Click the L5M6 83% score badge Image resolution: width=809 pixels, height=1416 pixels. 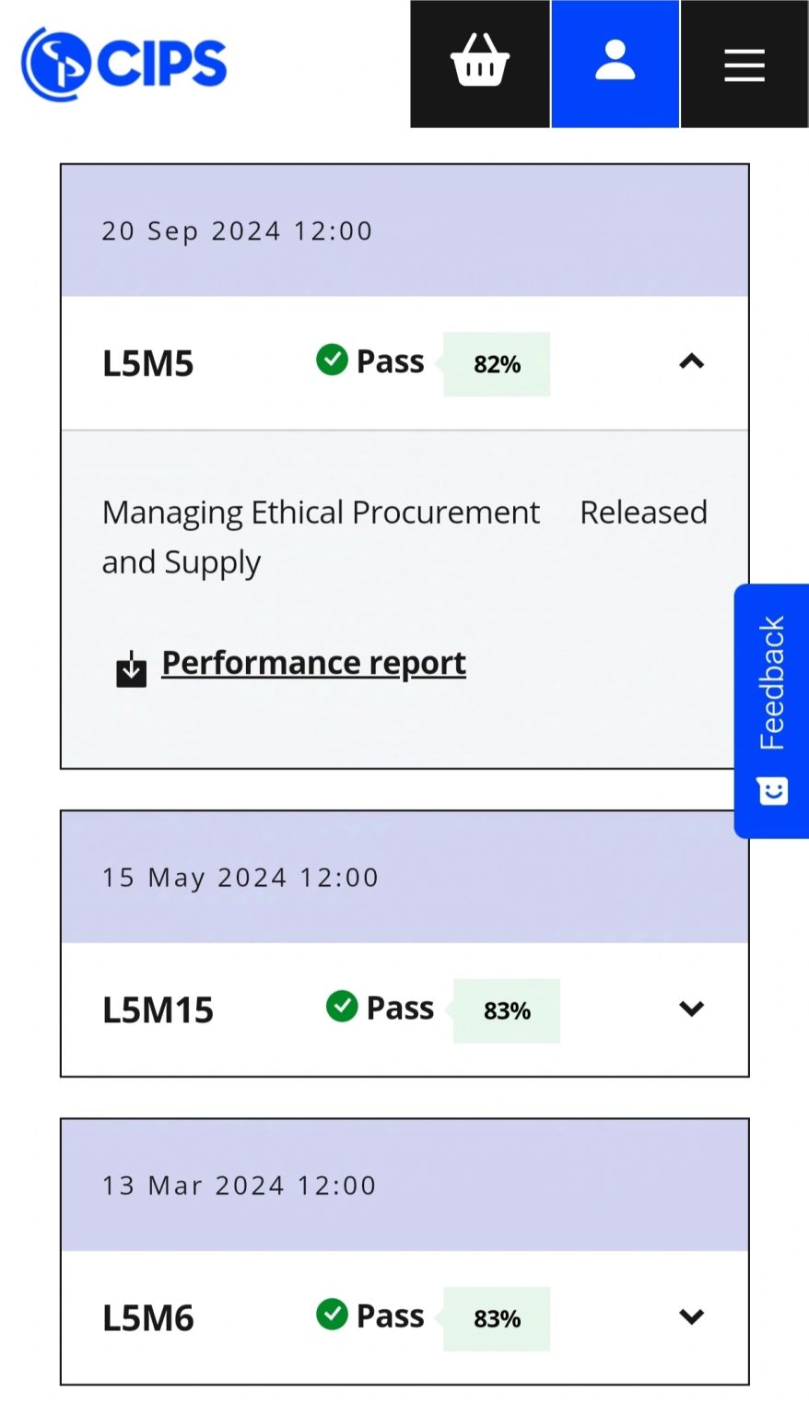(497, 1319)
